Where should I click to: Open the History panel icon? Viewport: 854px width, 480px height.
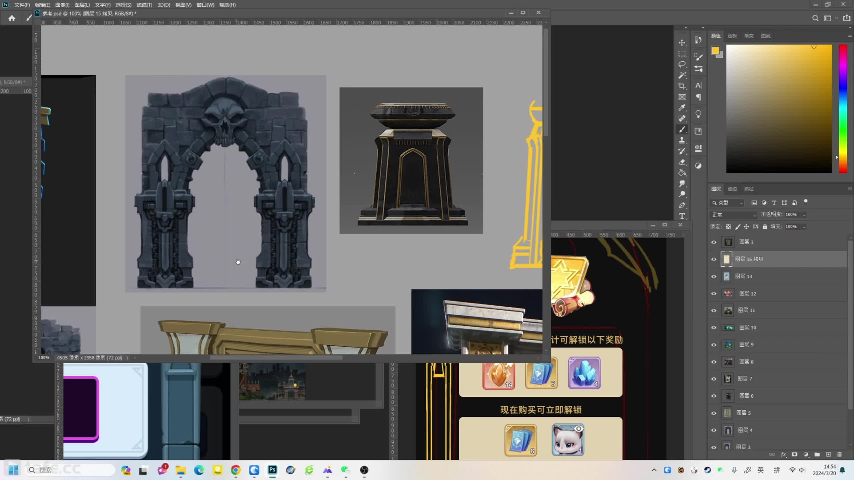click(698, 40)
